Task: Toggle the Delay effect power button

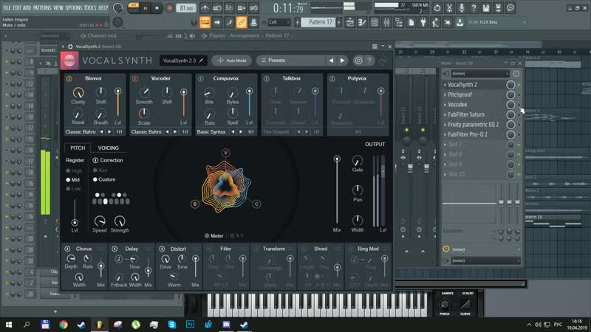Action: point(115,249)
